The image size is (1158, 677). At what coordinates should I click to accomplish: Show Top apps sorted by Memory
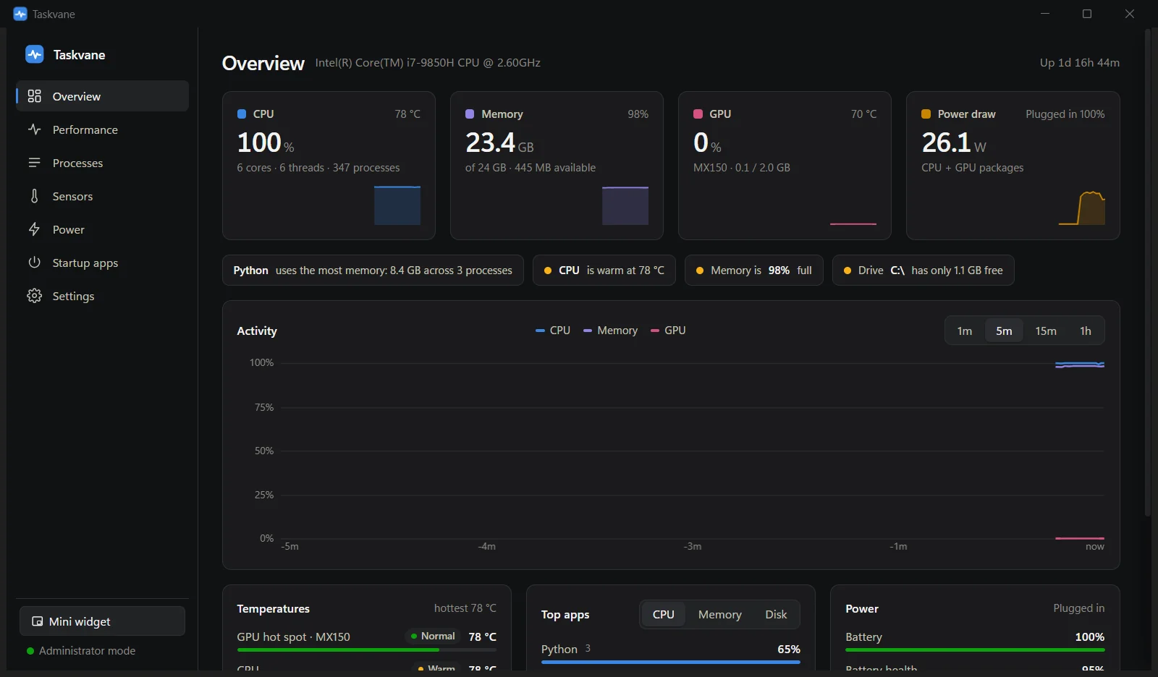[x=719, y=614]
